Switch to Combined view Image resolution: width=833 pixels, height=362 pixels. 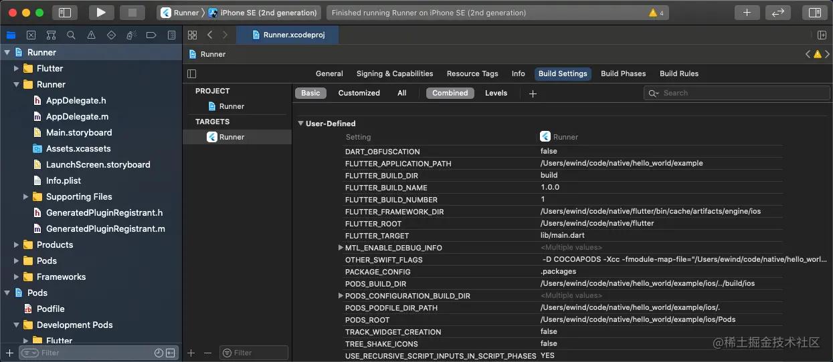pos(450,93)
